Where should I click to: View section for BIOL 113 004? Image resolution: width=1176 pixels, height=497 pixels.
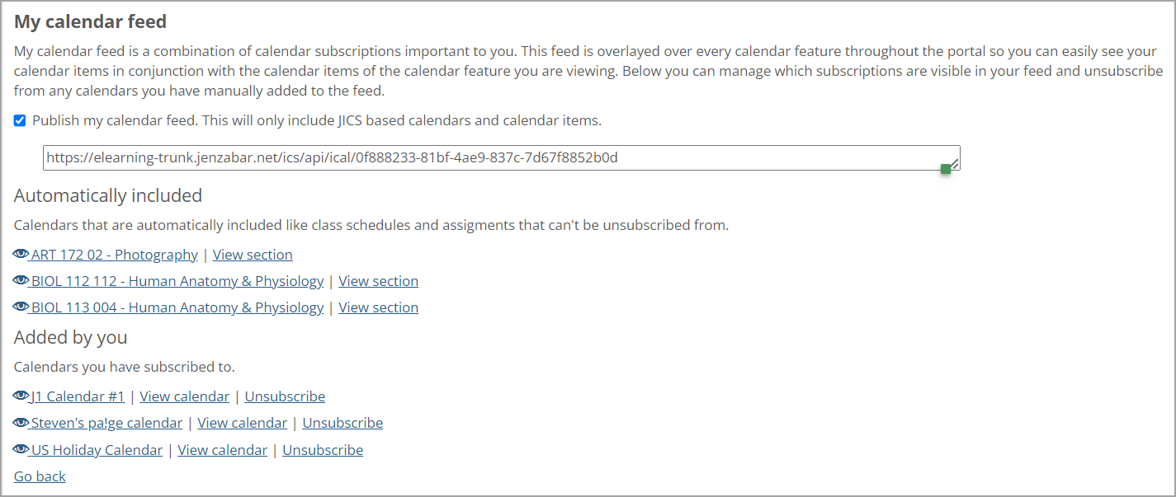coord(378,307)
